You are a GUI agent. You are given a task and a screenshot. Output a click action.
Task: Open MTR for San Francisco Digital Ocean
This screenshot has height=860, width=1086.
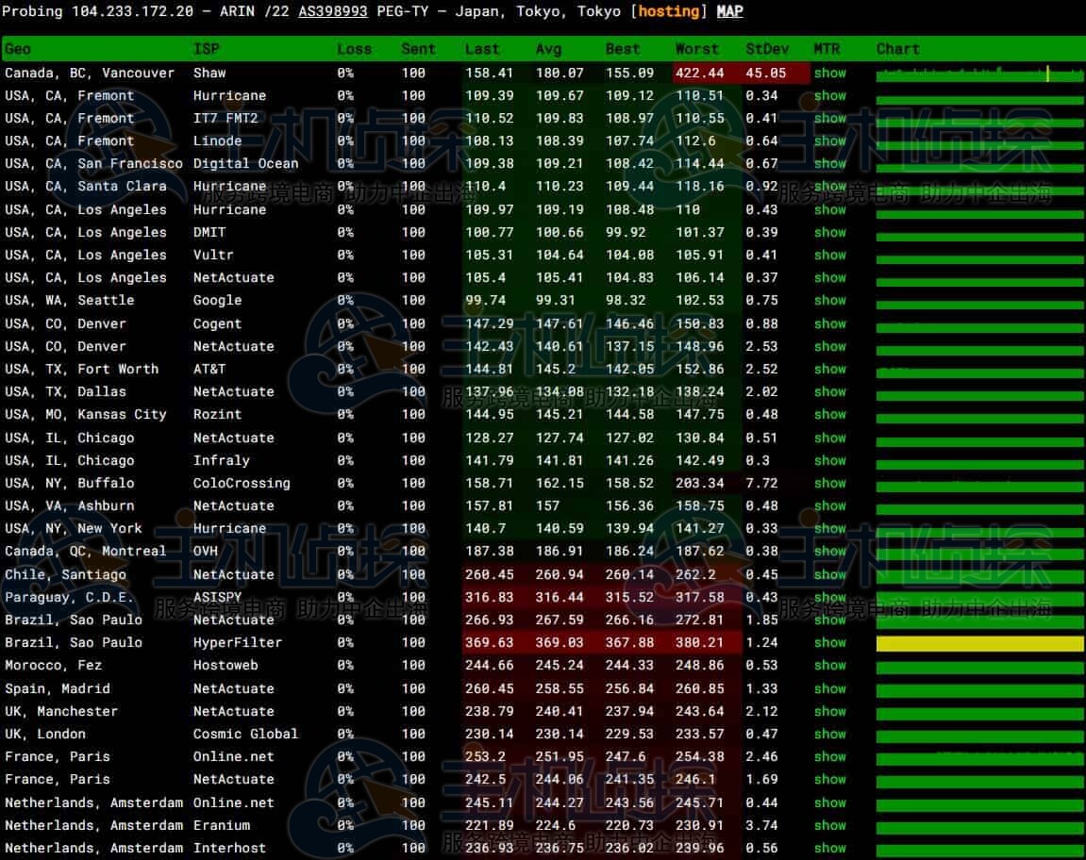[829, 164]
